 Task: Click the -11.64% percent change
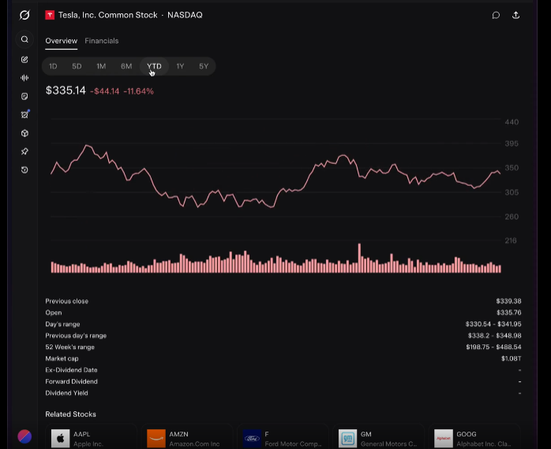coord(138,91)
